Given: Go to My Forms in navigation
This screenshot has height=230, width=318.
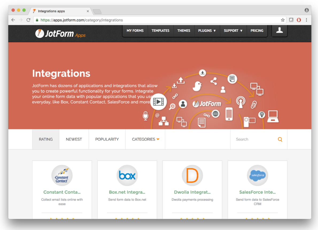Looking at the screenshot, I should coord(135,31).
